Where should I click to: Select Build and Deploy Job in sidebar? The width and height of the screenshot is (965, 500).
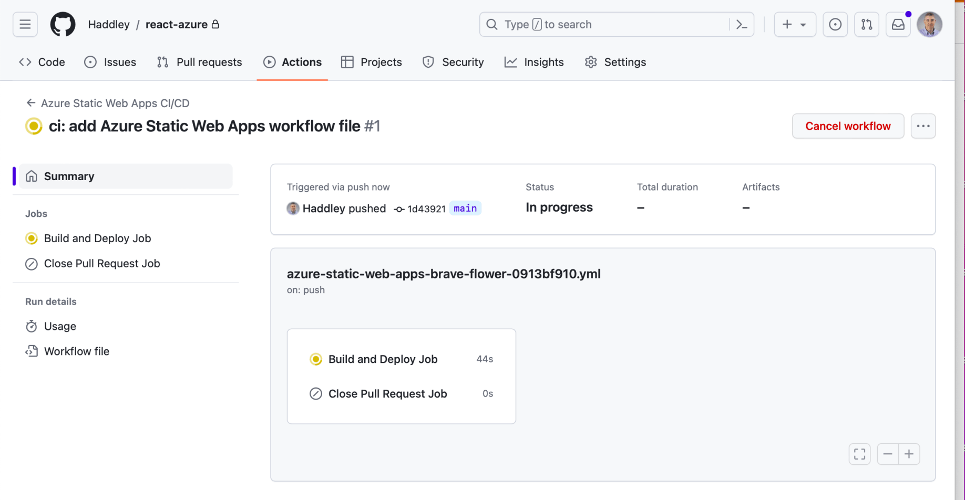(97, 238)
